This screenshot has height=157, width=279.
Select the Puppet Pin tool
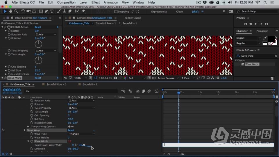pyautogui.click(x=83, y=11)
